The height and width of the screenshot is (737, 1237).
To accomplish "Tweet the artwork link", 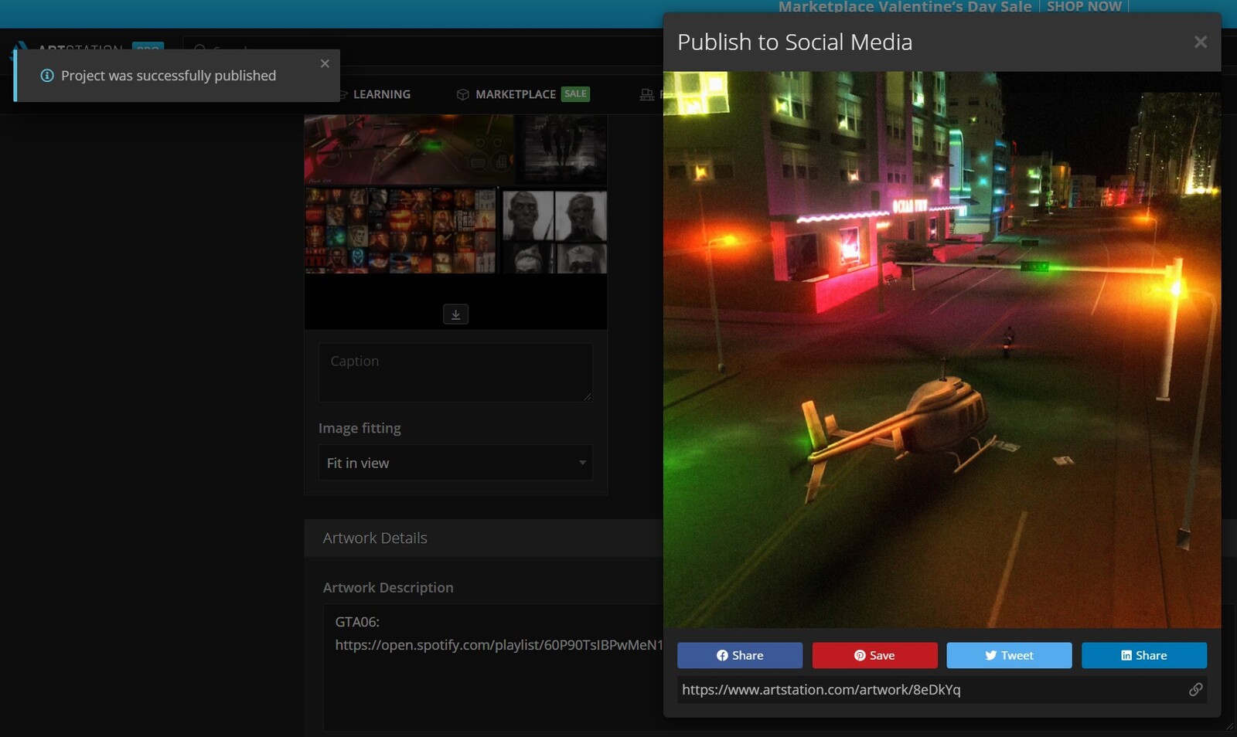I will click(1009, 655).
